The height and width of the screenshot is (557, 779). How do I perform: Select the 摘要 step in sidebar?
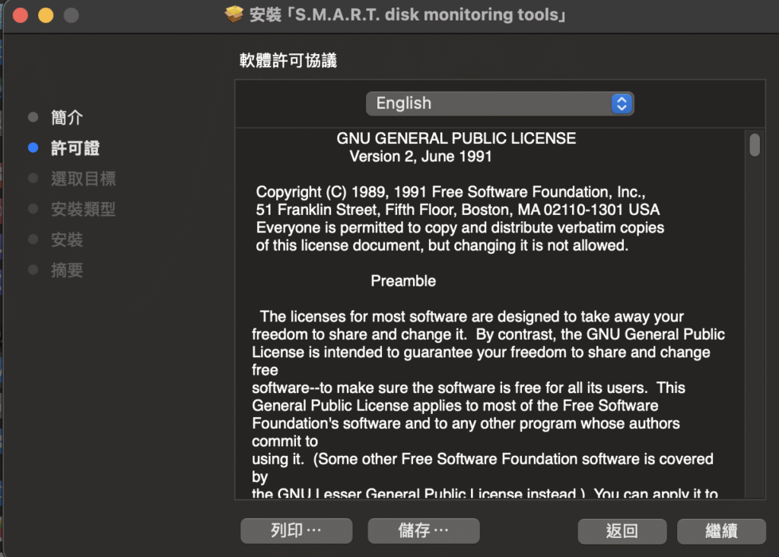coord(67,270)
